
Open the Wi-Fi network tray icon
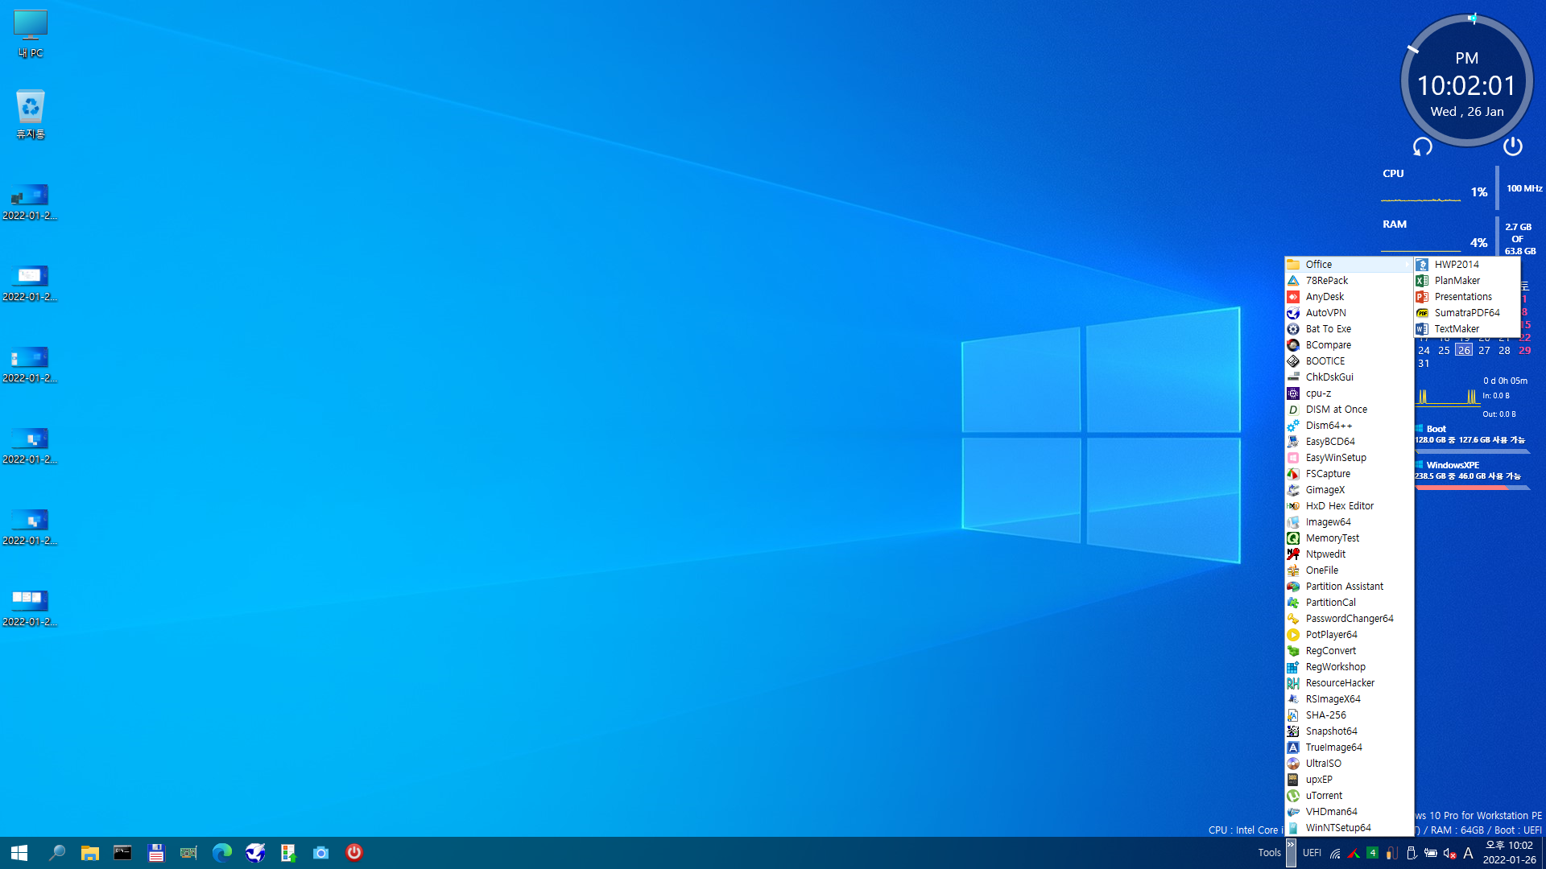click(1334, 853)
